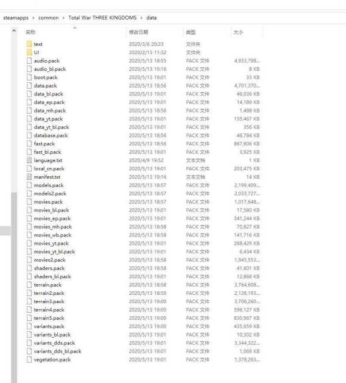This screenshot has width=346, height=383.
Task: Click the navigation pane scrollbar thumb
Action: [x=14, y=287]
